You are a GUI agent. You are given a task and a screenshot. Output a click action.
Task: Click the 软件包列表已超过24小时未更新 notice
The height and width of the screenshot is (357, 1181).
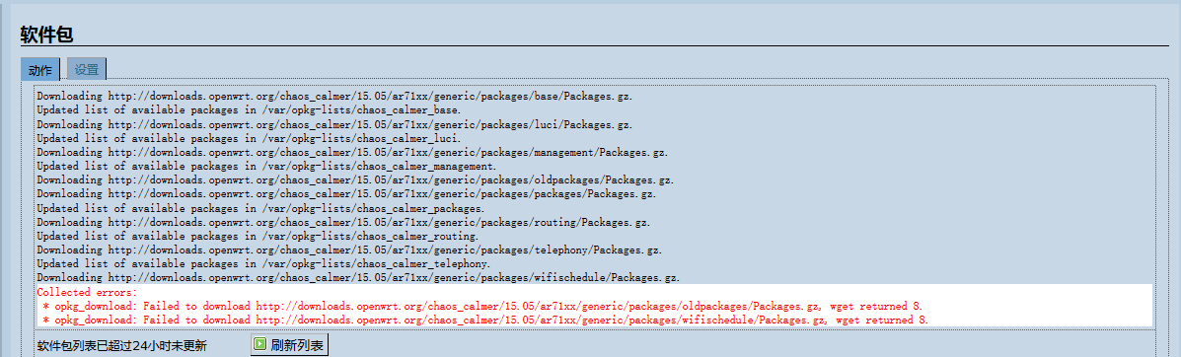pyautogui.click(x=122, y=346)
